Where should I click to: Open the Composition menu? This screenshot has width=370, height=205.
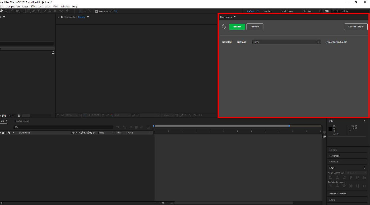click(13, 6)
